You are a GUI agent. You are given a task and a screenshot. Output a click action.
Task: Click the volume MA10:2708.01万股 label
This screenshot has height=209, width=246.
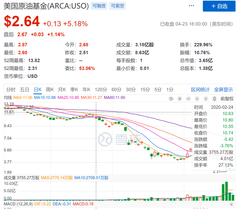[91, 178]
